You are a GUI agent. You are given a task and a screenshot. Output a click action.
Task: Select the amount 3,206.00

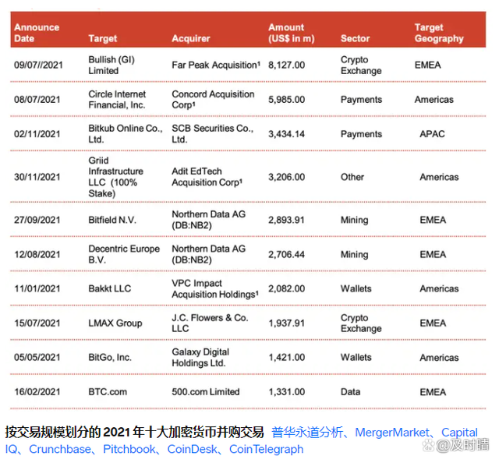tap(286, 177)
